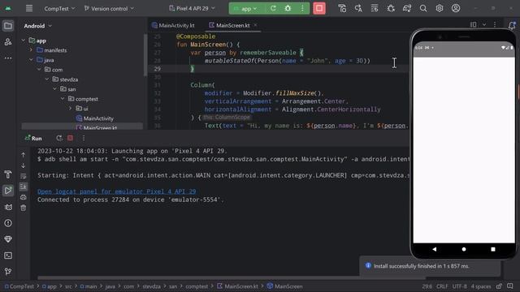520x292 pixels.
Task: Open the Android project view dropdown
Action: pyautogui.click(x=38, y=26)
